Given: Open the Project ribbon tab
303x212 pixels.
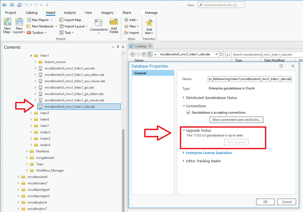Looking at the screenshot, I should 11,12.
